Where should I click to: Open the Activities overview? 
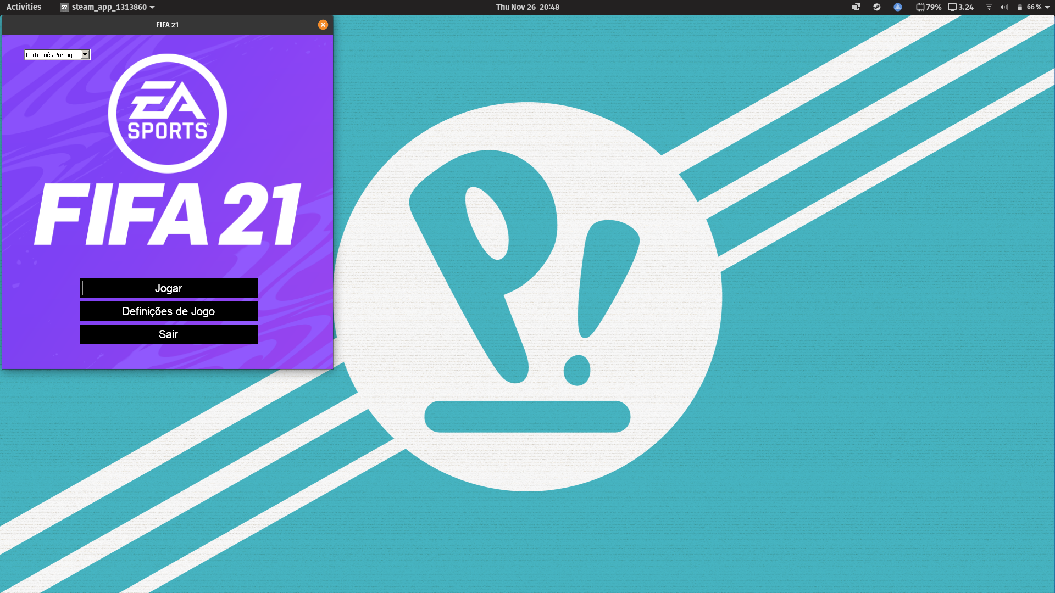tap(24, 7)
